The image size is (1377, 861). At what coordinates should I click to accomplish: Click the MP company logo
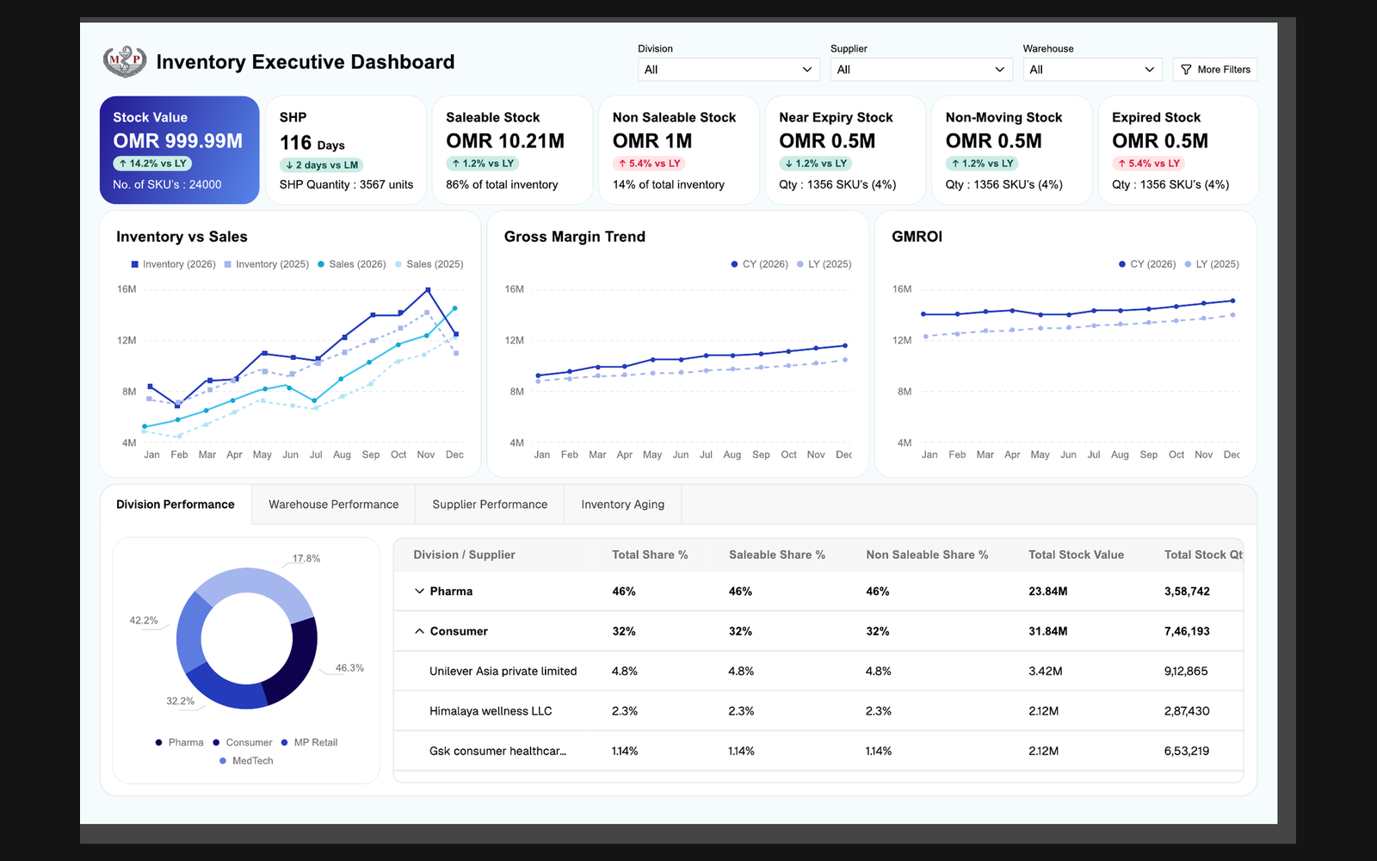125,61
